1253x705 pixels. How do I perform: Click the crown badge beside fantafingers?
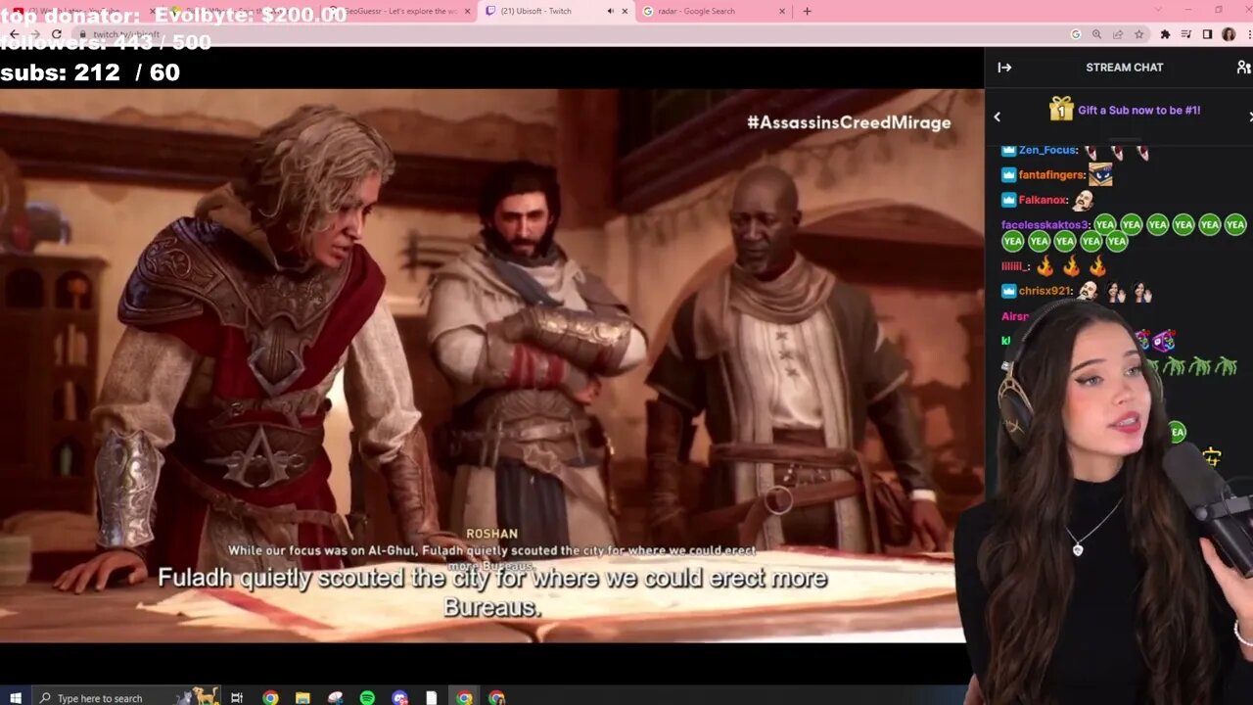(1008, 174)
